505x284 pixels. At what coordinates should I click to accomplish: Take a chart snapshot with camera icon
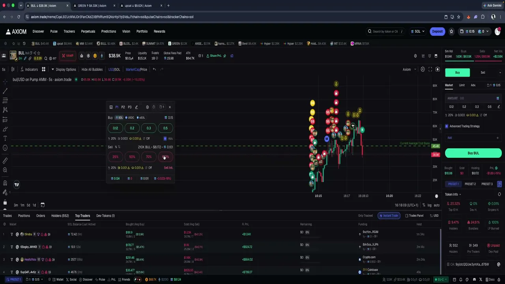point(438,69)
